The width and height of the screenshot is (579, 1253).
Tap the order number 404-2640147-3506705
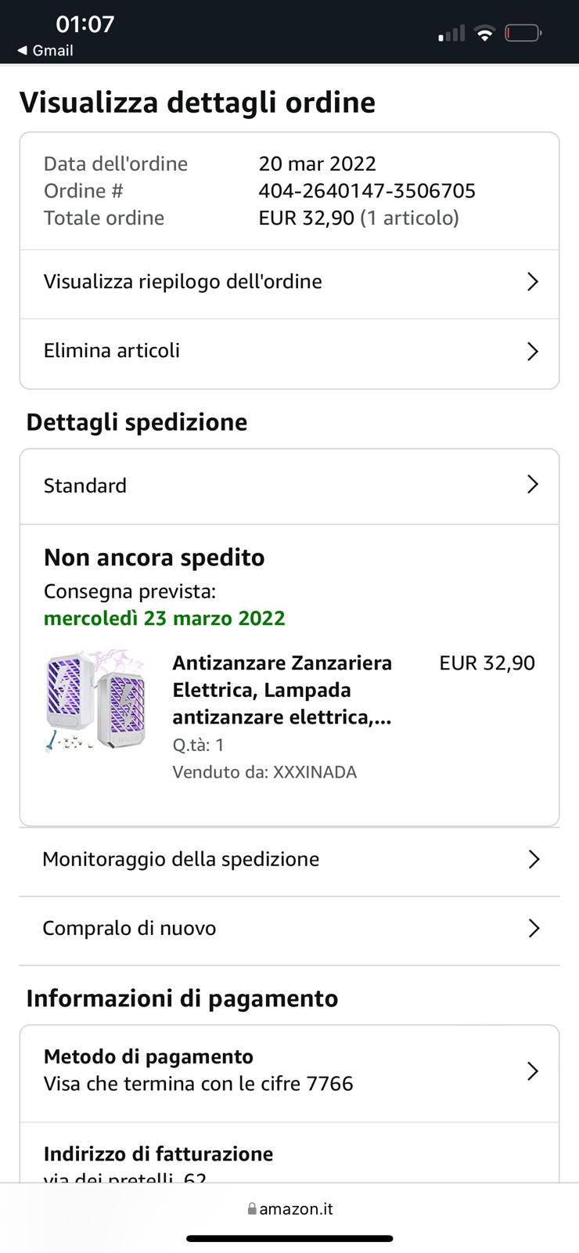(367, 191)
